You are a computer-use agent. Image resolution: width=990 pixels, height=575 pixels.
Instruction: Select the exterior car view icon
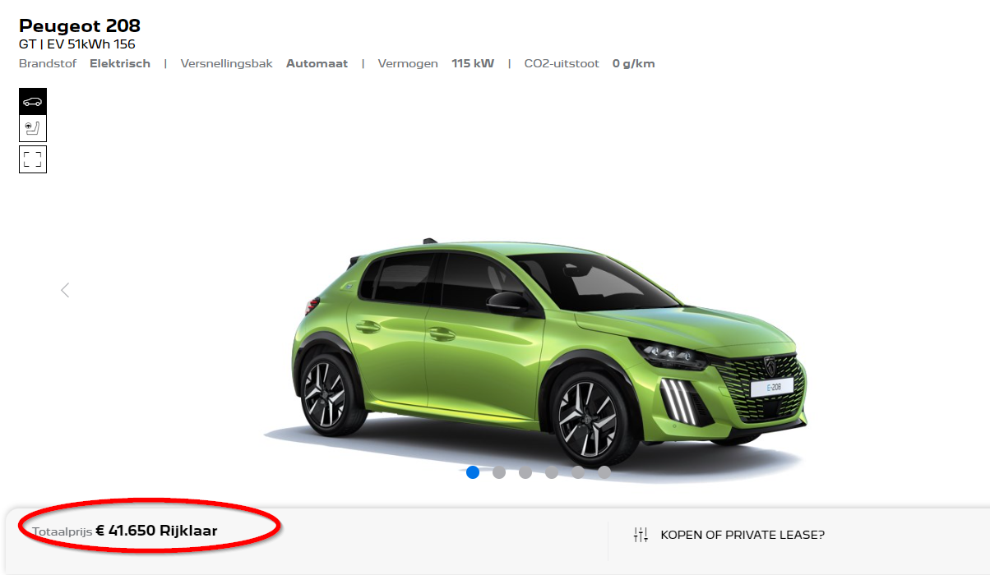click(33, 102)
